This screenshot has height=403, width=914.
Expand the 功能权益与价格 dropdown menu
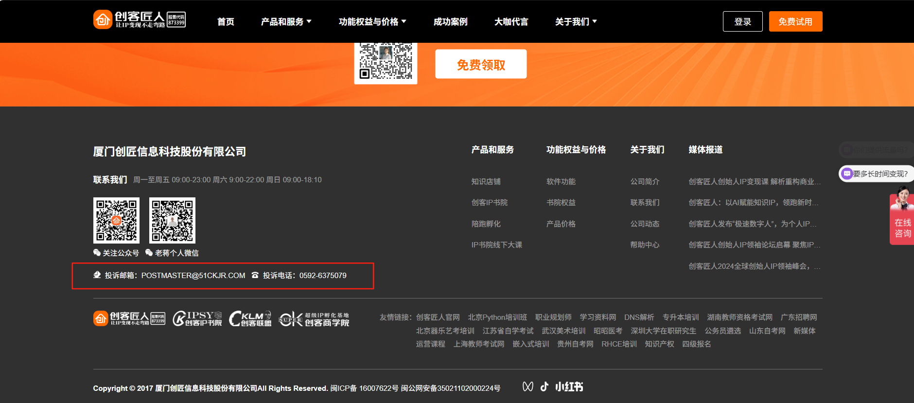(372, 22)
